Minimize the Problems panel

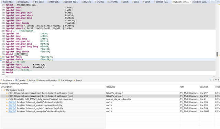(x=216, y=80)
